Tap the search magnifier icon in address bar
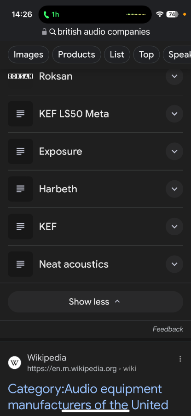Viewport: 191px width, 416px height. [x=52, y=32]
